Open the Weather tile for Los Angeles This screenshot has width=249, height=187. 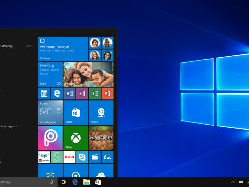point(50,113)
